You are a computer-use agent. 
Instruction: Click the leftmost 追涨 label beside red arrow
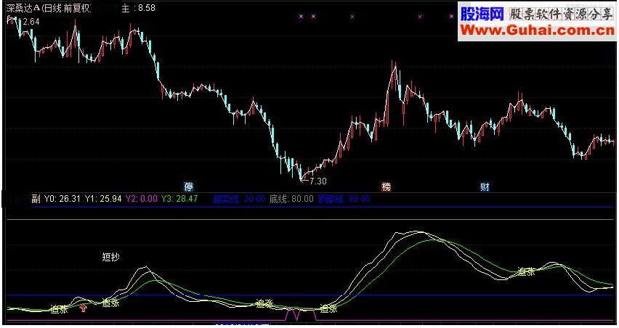tap(60, 309)
